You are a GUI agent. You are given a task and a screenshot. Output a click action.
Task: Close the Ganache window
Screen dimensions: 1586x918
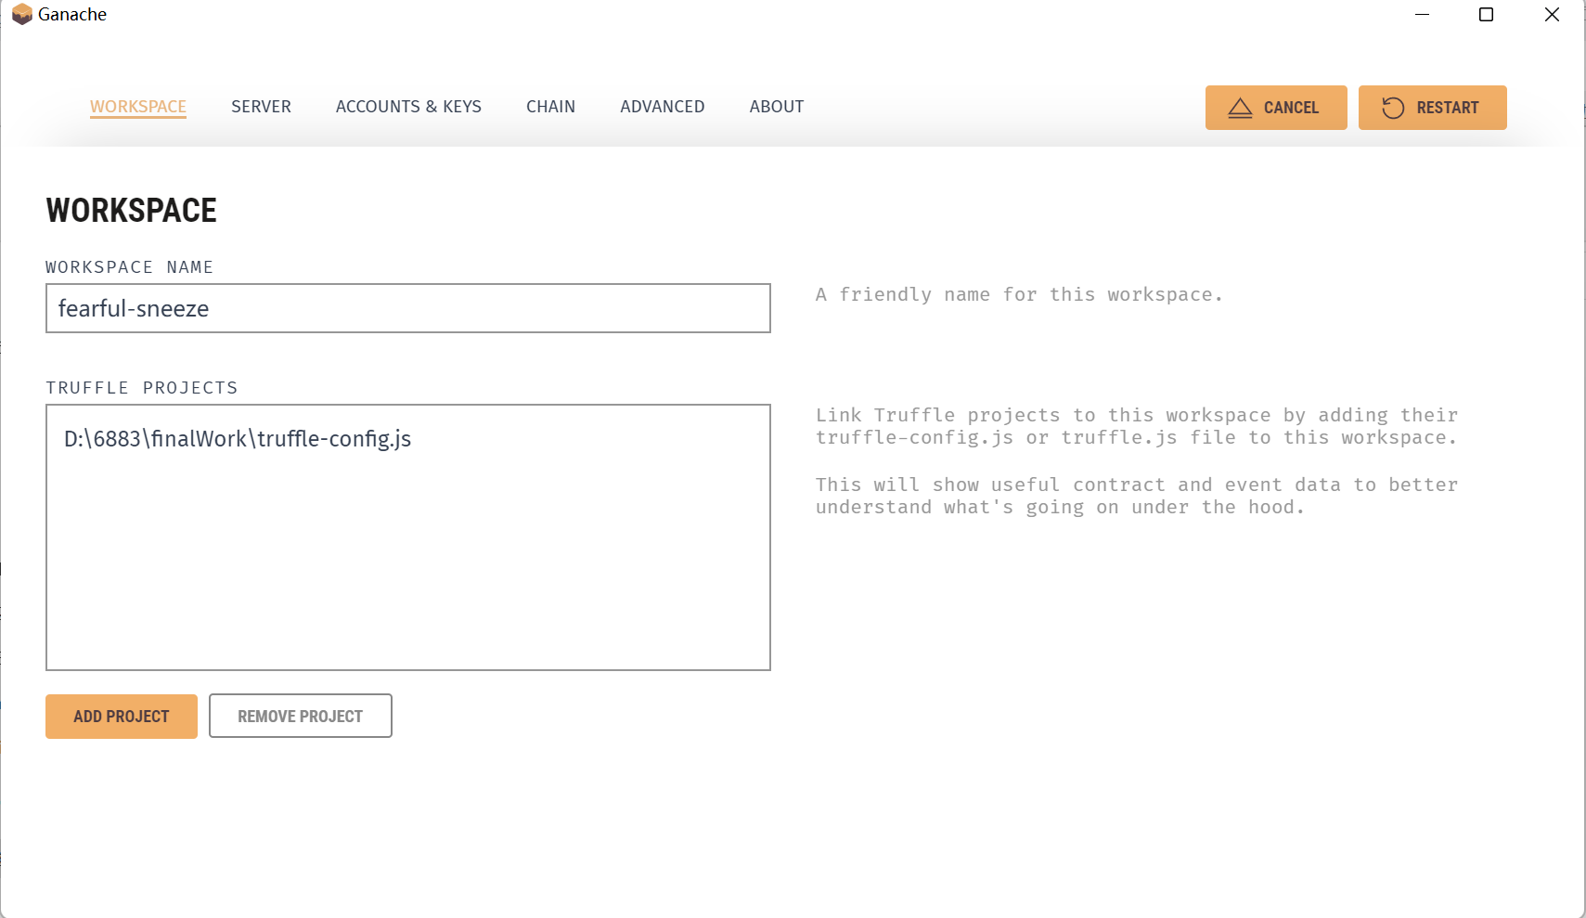point(1552,15)
